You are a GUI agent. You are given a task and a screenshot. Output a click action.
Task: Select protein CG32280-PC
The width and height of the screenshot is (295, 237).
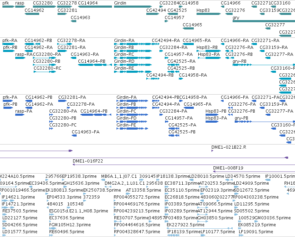click(x=63, y=125)
